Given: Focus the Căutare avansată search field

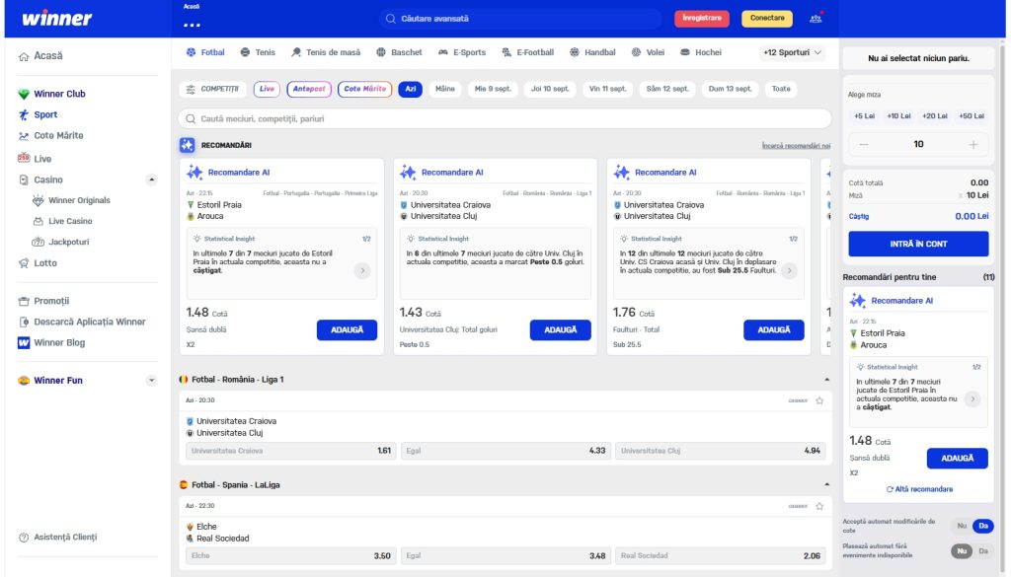Looking at the screenshot, I should pos(520,19).
